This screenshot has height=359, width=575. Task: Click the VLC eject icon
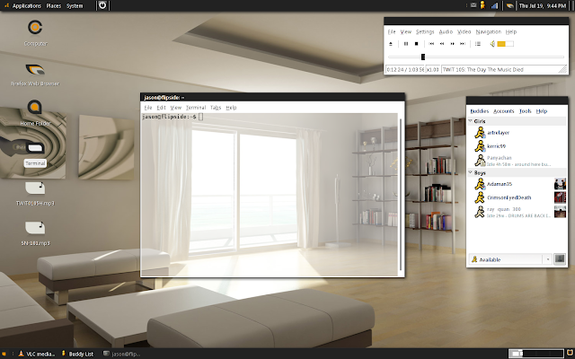pos(391,44)
